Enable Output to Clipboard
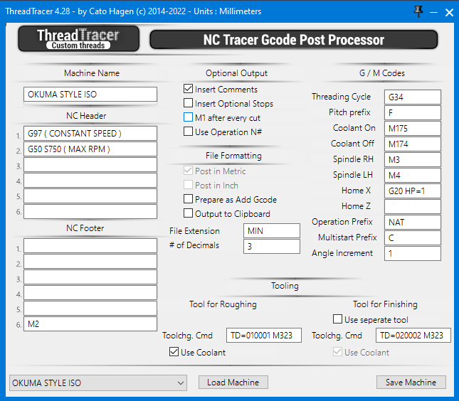This screenshot has height=401, width=459. [189, 214]
